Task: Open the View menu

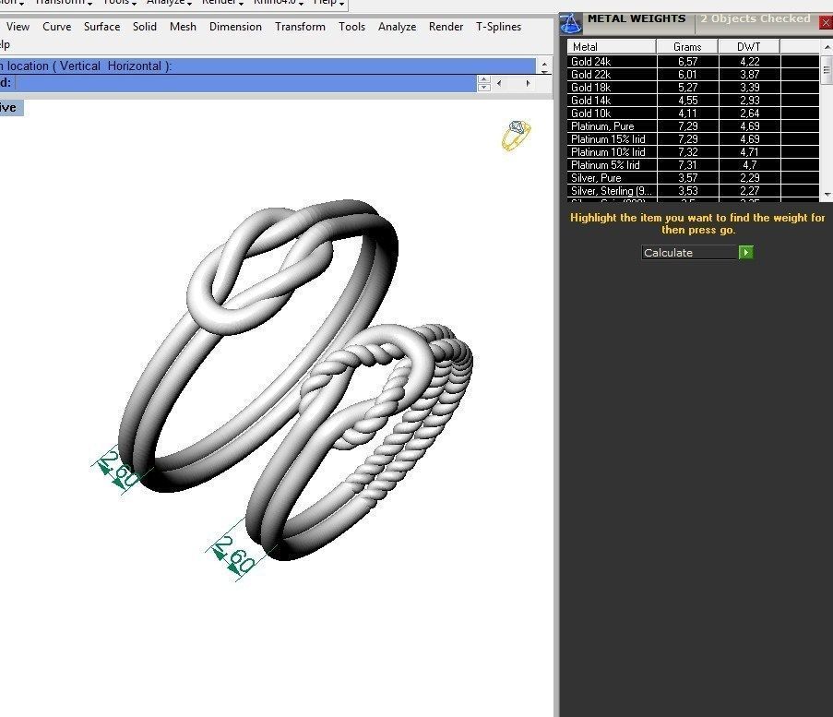Action: coord(18,27)
